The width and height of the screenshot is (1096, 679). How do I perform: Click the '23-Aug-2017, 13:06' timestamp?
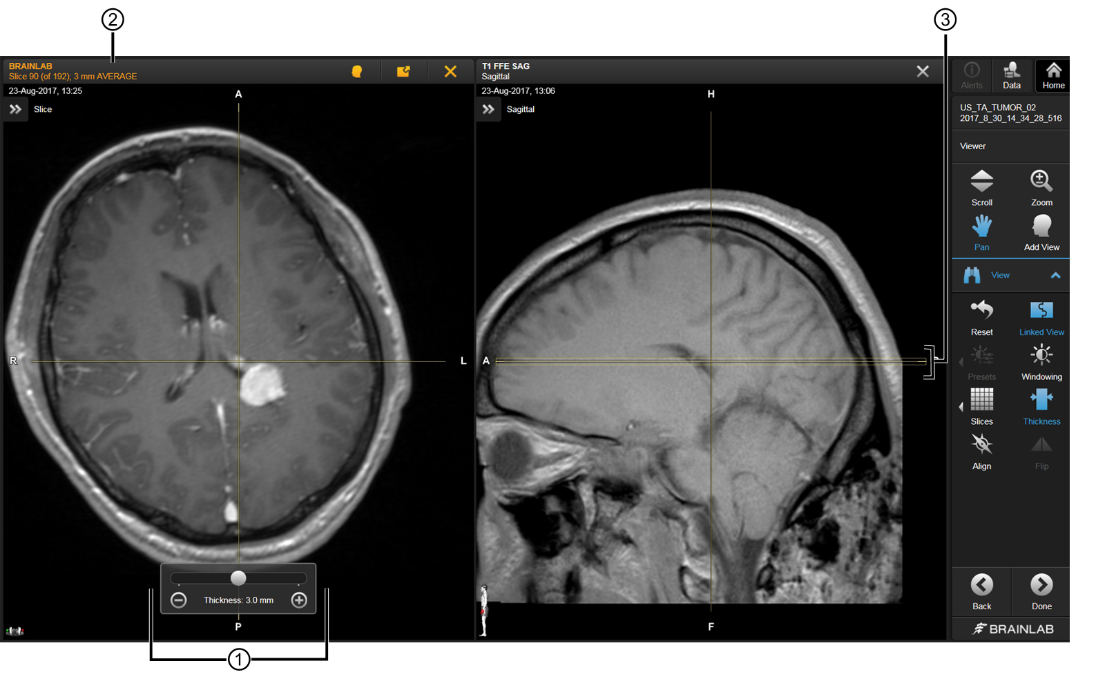[x=518, y=91]
